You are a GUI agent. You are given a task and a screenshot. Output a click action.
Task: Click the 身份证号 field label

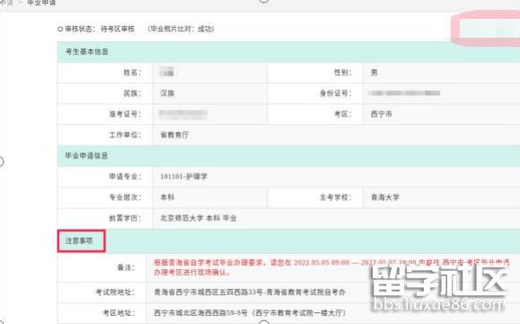[x=335, y=93]
